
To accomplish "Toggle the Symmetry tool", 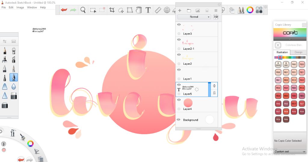I will (167, 10).
